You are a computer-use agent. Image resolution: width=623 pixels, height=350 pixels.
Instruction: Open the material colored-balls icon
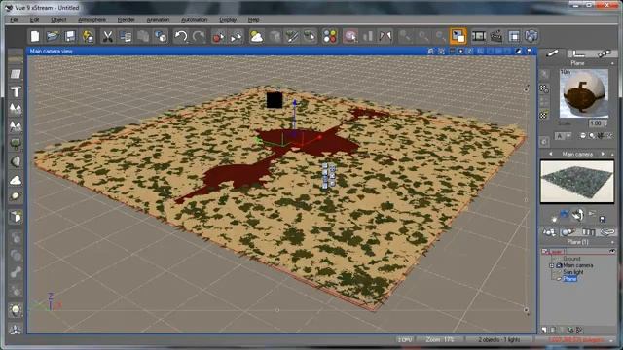[x=329, y=37]
